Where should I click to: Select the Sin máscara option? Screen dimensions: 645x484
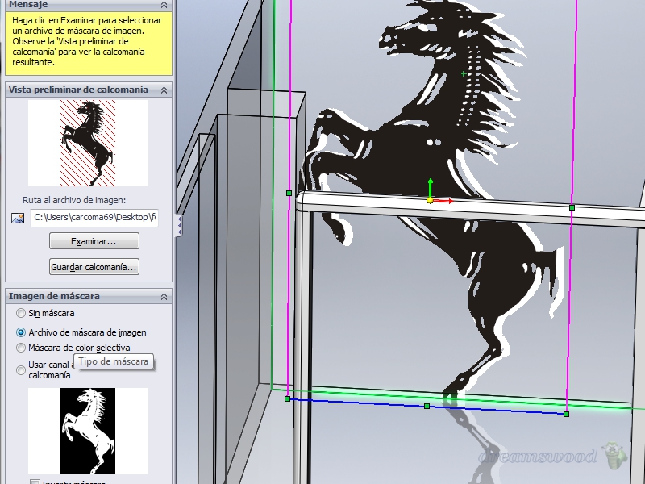[21, 313]
